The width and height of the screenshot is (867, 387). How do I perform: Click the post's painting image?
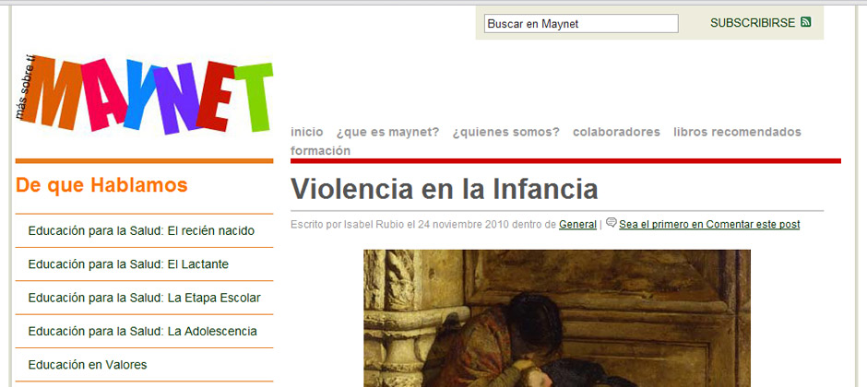point(557,318)
